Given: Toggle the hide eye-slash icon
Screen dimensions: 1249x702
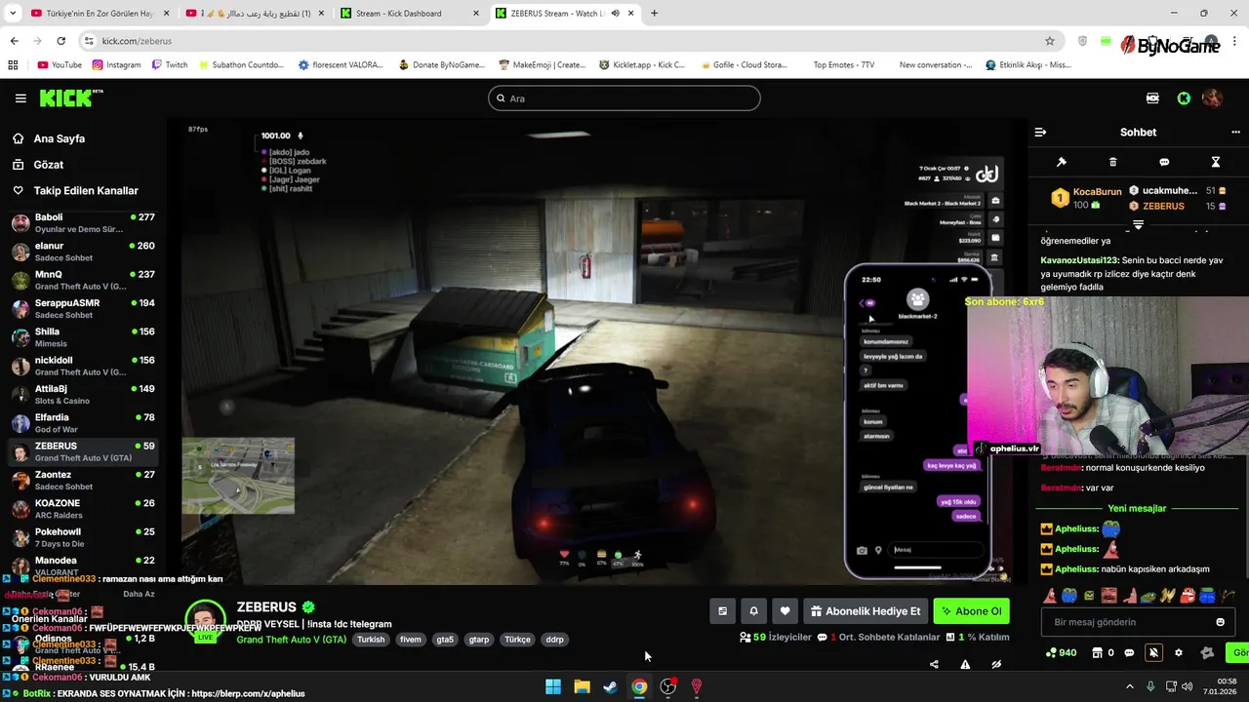Looking at the screenshot, I should pyautogui.click(x=996, y=665).
